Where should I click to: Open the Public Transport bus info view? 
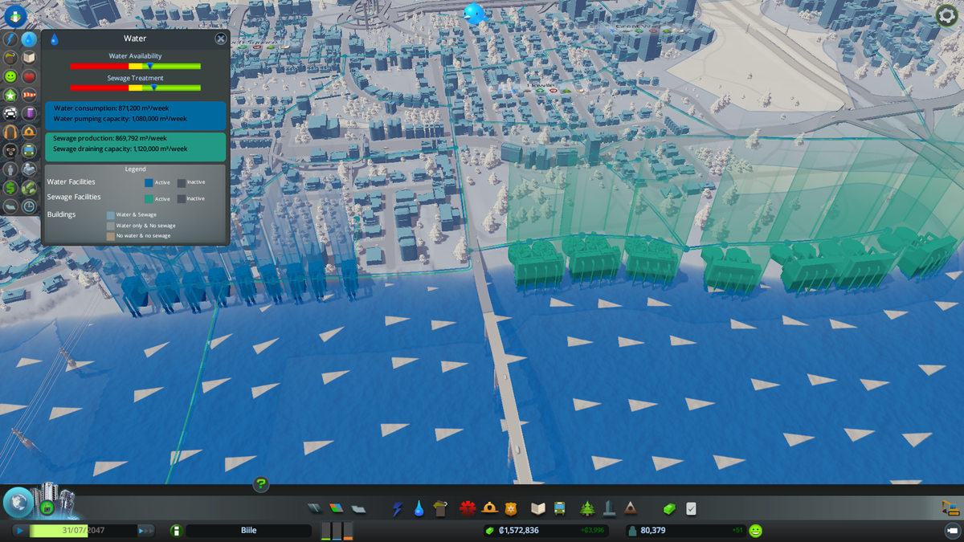pos(30,151)
